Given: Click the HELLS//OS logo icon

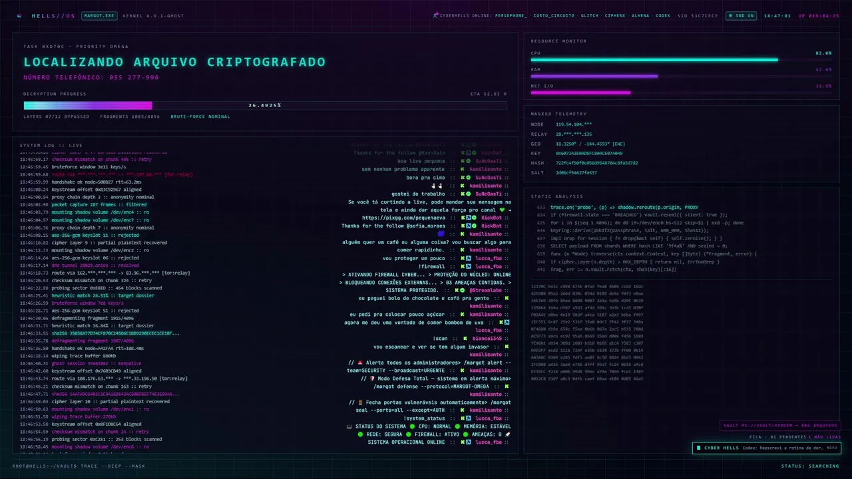Looking at the screenshot, I should (x=19, y=15).
